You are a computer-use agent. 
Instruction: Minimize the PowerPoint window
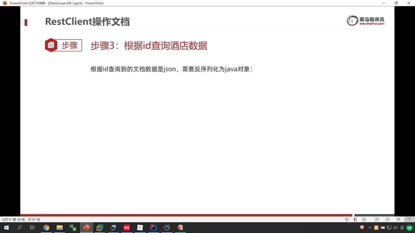click(x=384, y=3)
